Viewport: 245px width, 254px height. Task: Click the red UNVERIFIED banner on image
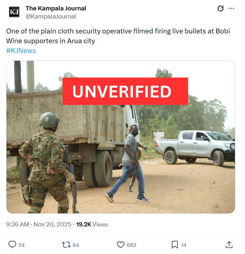tap(125, 91)
